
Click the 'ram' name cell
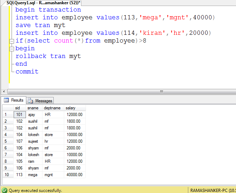click(34, 161)
